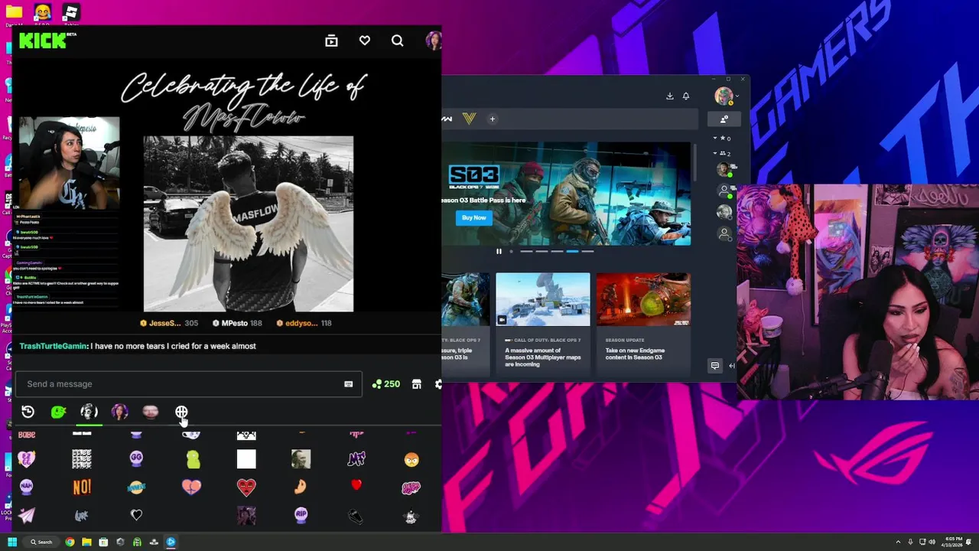Click the first online friend avatar in Battle.net
979x551 pixels.
(x=724, y=170)
